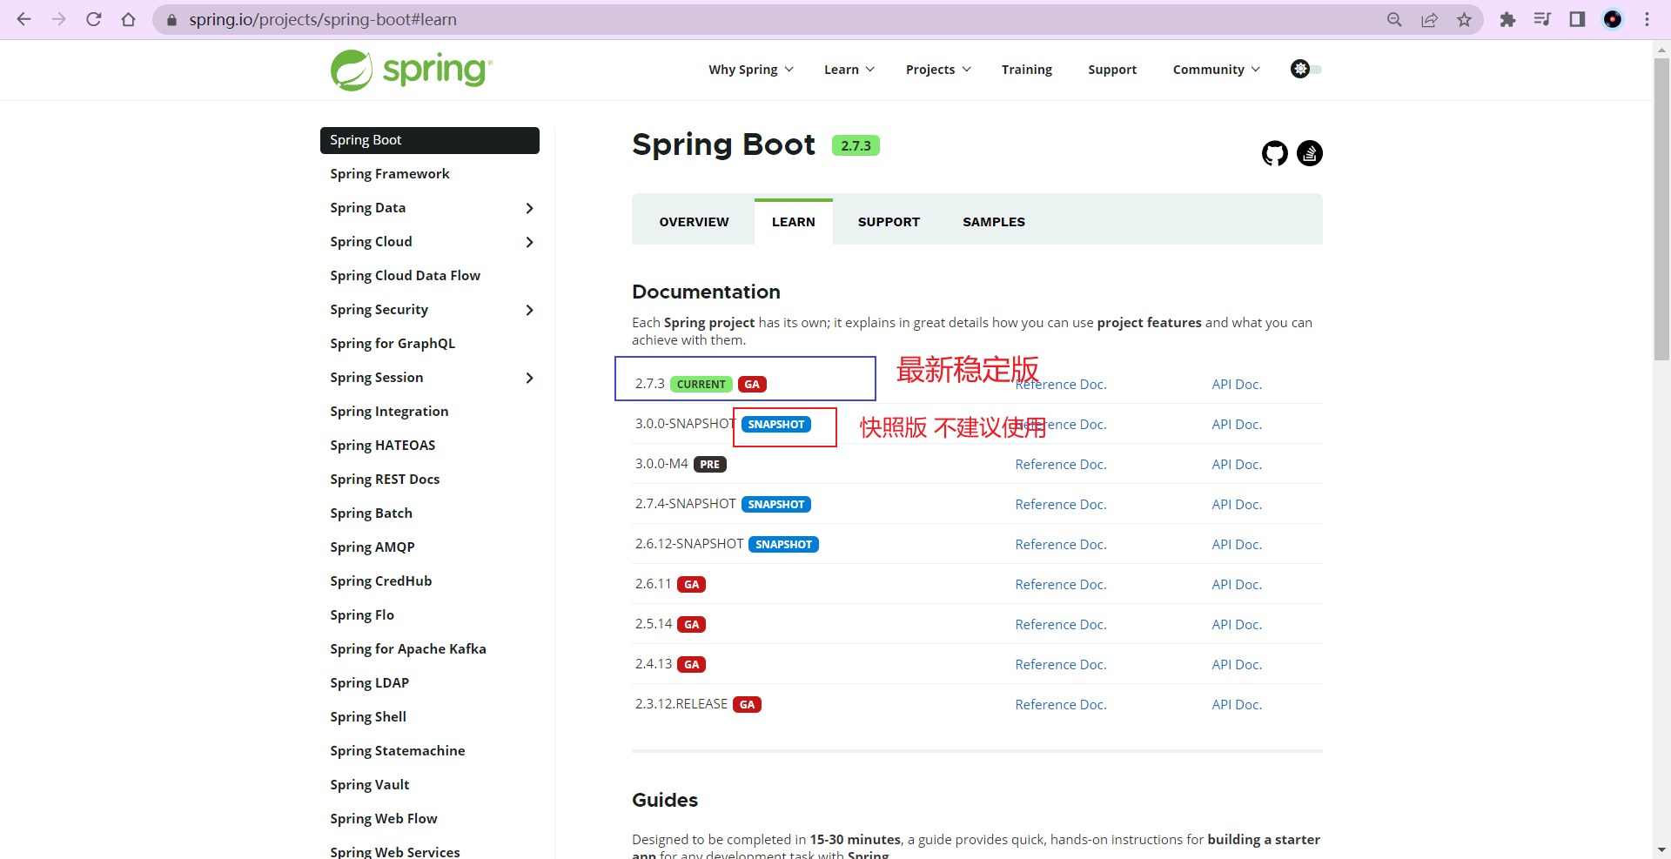Open the Support navigation link
Screen dimensions: 1671x859
(x=1112, y=70)
